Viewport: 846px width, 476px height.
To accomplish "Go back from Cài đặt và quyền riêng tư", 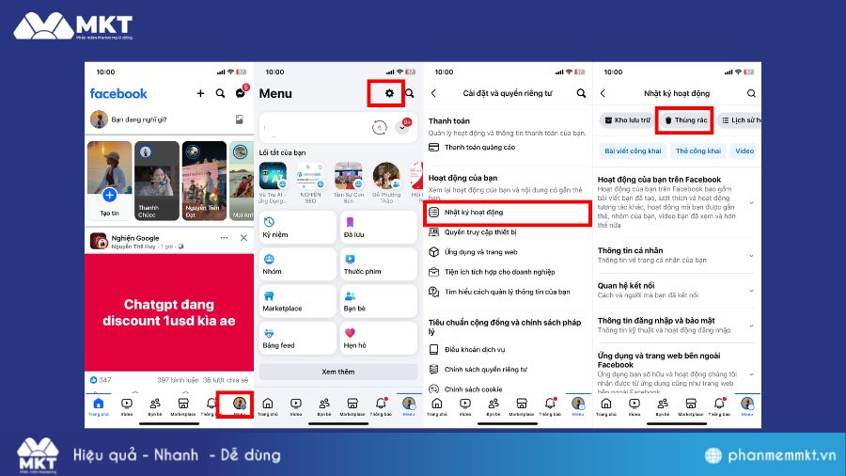I will point(433,93).
